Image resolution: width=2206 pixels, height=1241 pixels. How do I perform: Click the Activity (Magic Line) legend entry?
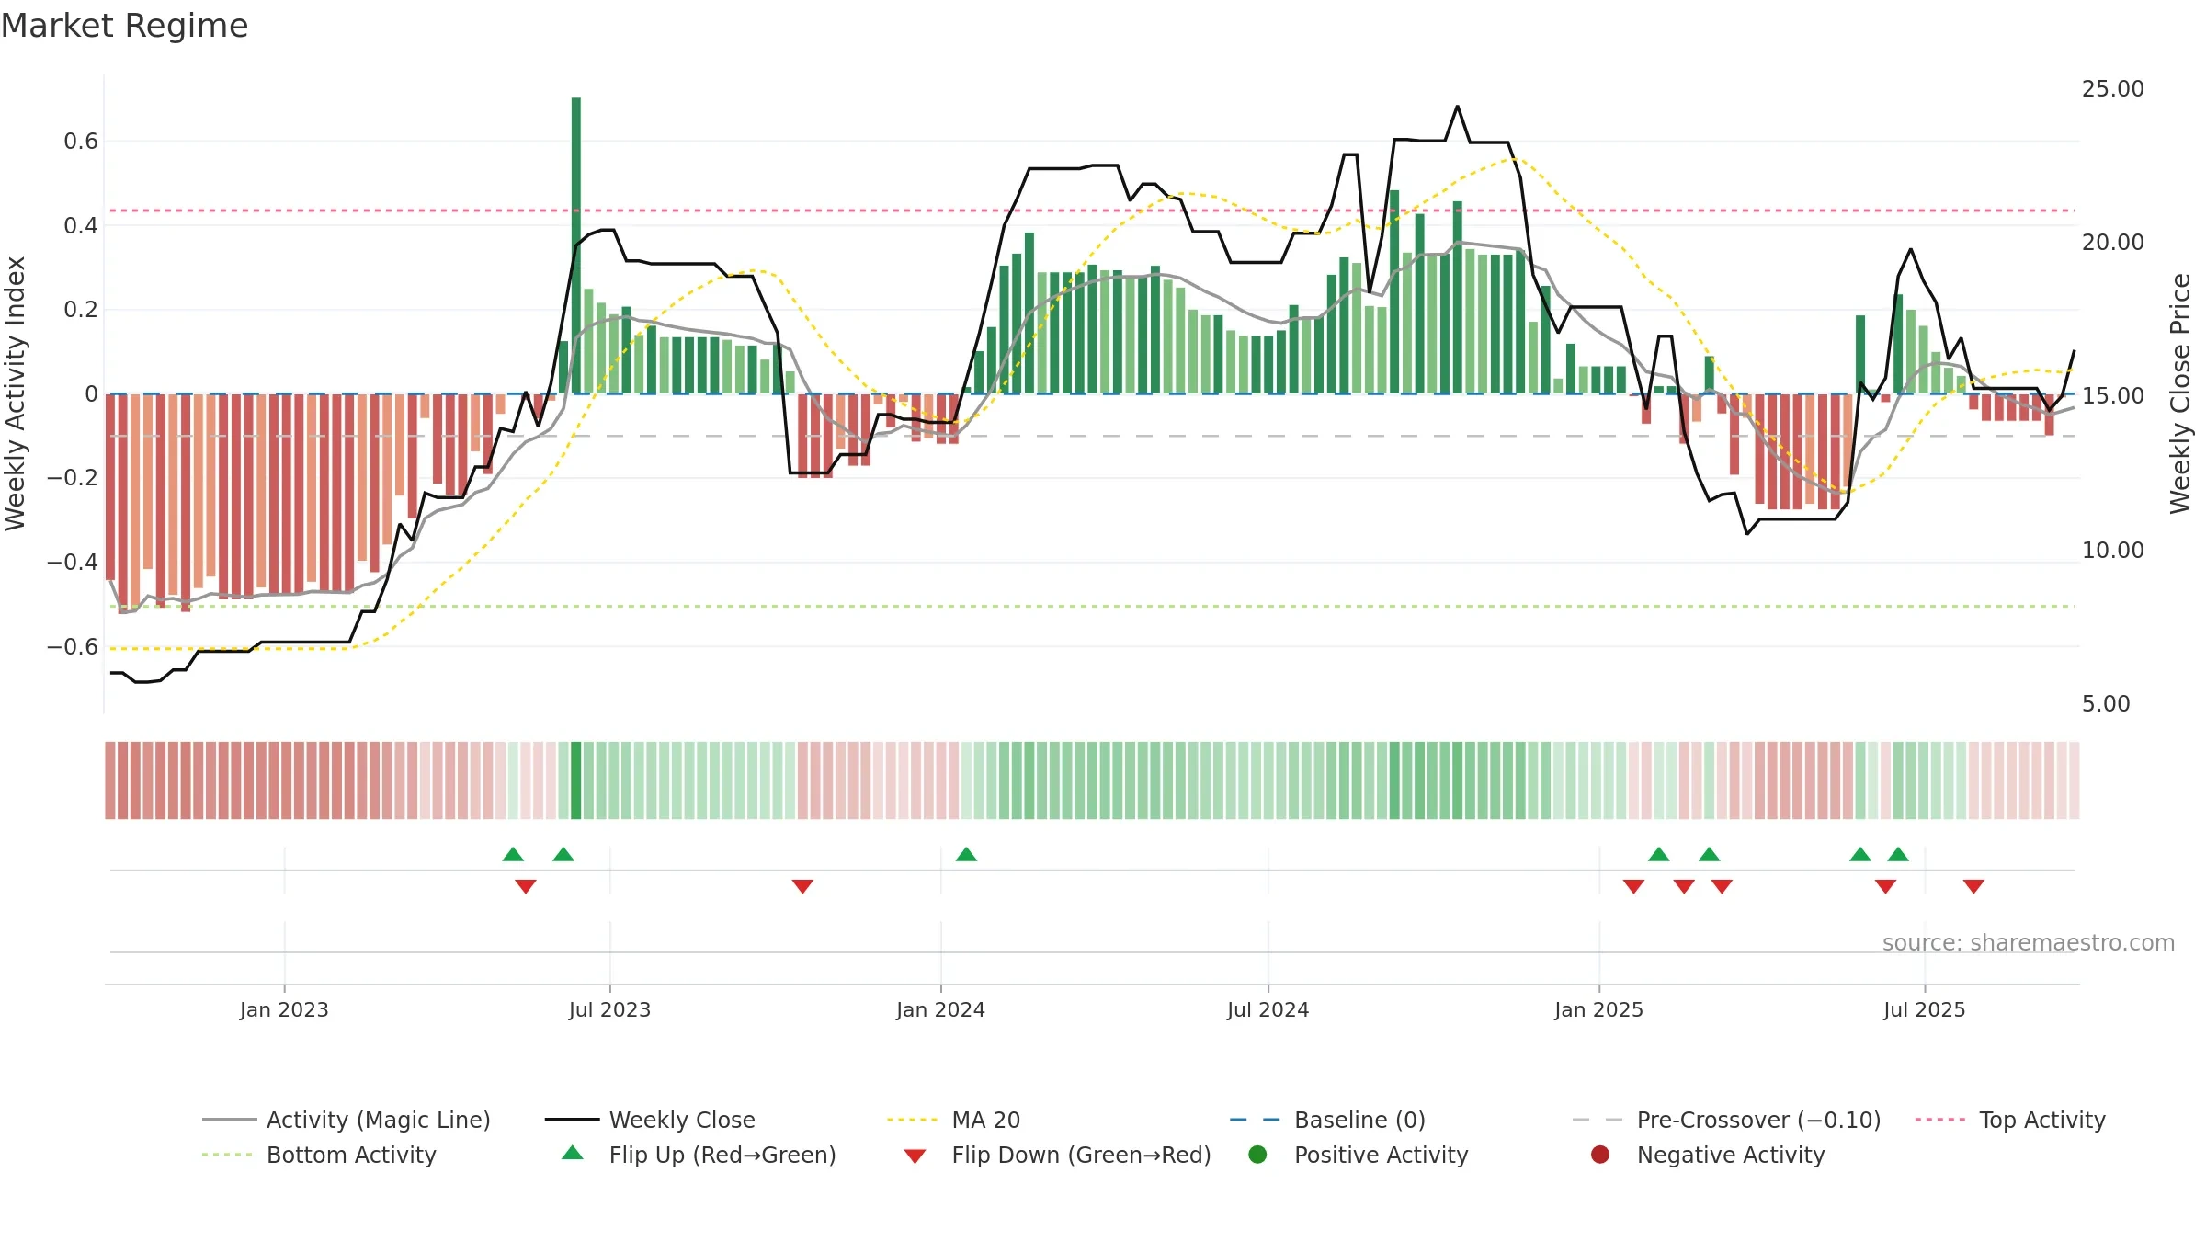pyautogui.click(x=347, y=1120)
